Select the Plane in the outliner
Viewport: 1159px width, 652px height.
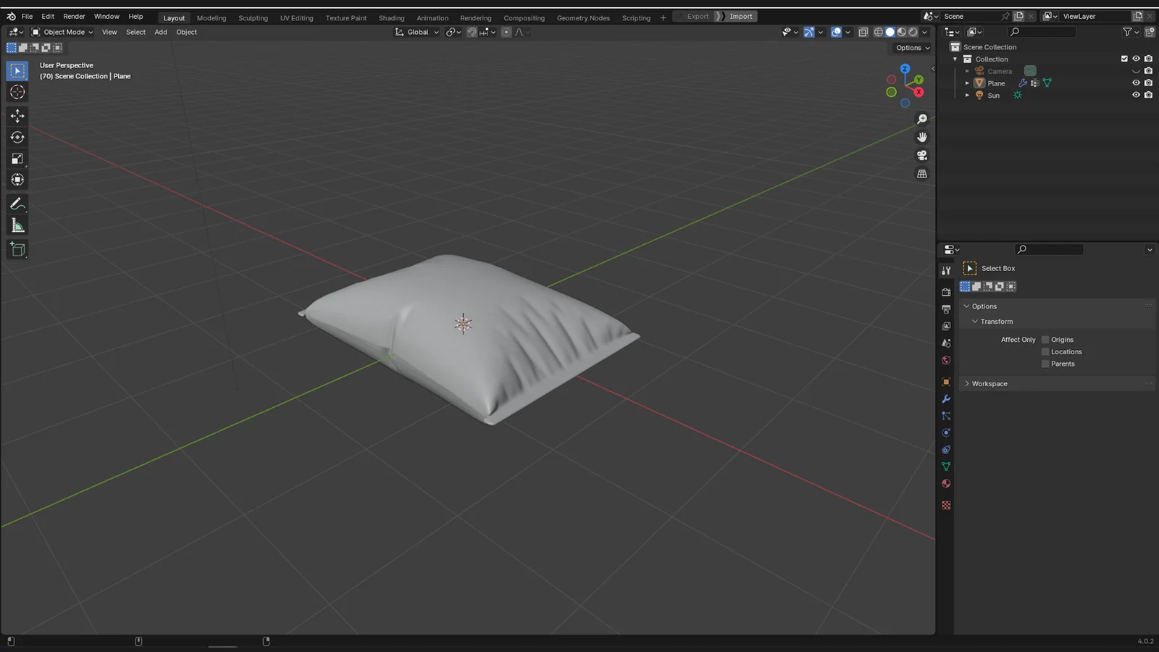[x=996, y=83]
